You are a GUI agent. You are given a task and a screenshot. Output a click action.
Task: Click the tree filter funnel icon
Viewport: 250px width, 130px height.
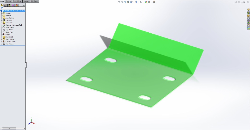click(x=2, y=8)
